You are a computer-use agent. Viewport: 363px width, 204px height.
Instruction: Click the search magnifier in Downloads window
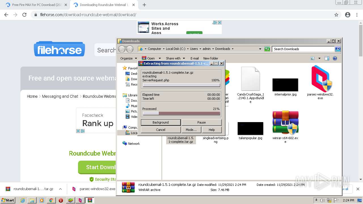[x=338, y=49]
